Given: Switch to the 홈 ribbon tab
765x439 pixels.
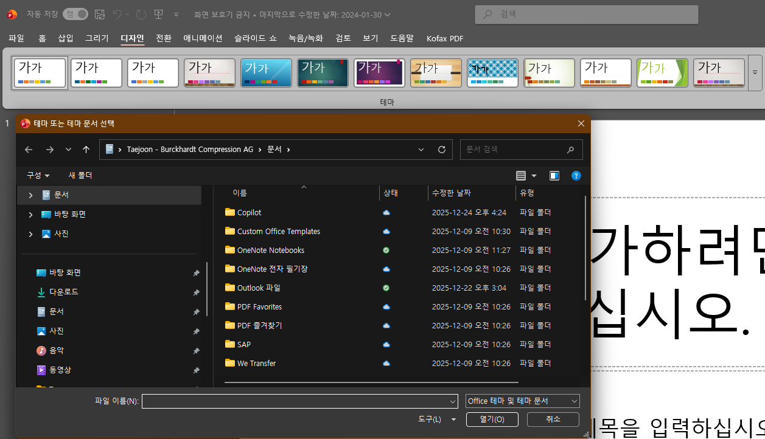Looking at the screenshot, I should (42, 38).
